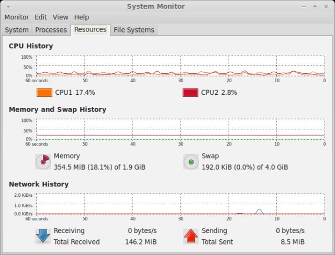Select the Resources tab

pyautogui.click(x=90, y=30)
